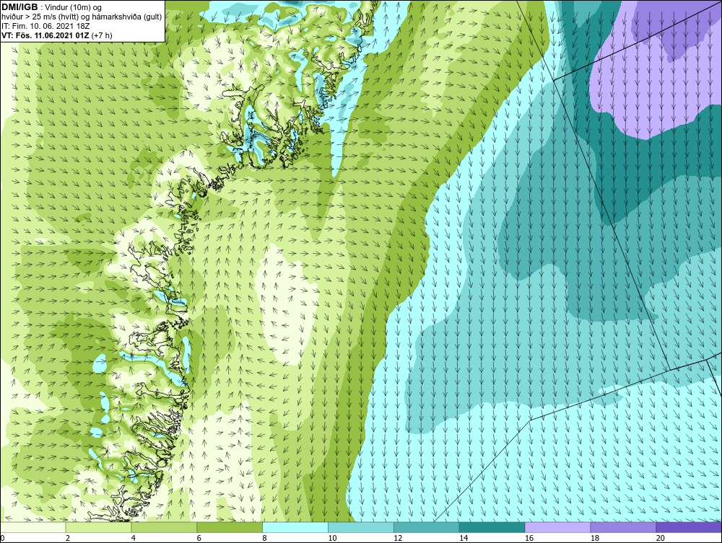Image resolution: width=722 pixels, height=543 pixels.
Task: Click the 12–14 m/s teal legend swatch
Action: tap(427, 527)
